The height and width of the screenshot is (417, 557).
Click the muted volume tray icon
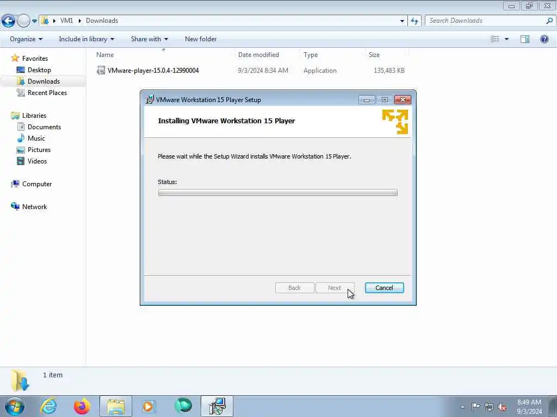coord(502,407)
